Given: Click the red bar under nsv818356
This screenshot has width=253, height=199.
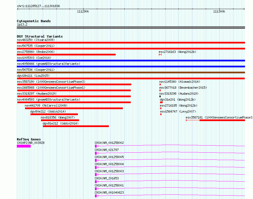Looking at the screenshot, I should tap(60, 120).
